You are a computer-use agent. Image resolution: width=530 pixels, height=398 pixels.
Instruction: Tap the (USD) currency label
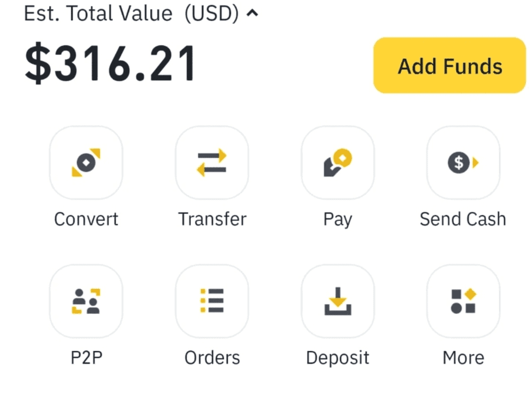click(x=212, y=14)
